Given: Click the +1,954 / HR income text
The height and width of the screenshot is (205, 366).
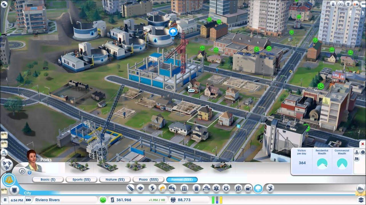Looking at the screenshot, I should point(156,200).
